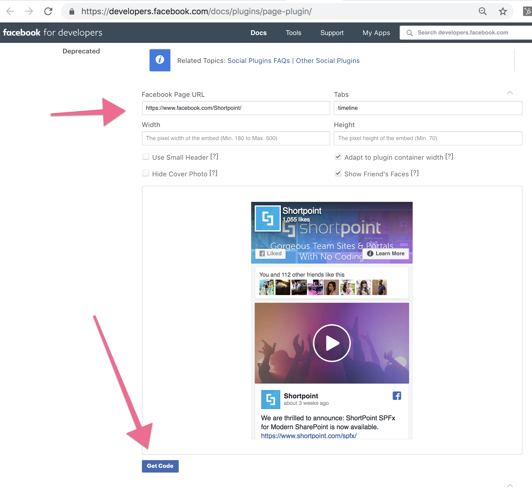This screenshot has height=488, width=532.
Task: Click the Tabs input field
Action: [x=428, y=108]
